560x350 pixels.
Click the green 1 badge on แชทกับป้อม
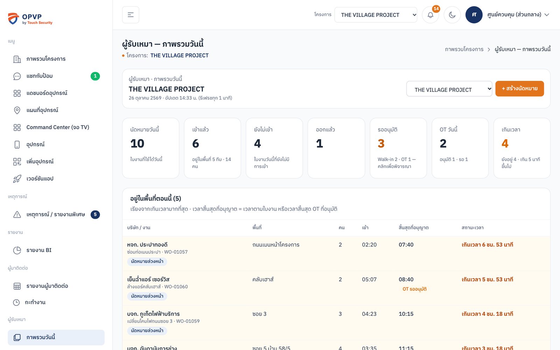pos(95,76)
